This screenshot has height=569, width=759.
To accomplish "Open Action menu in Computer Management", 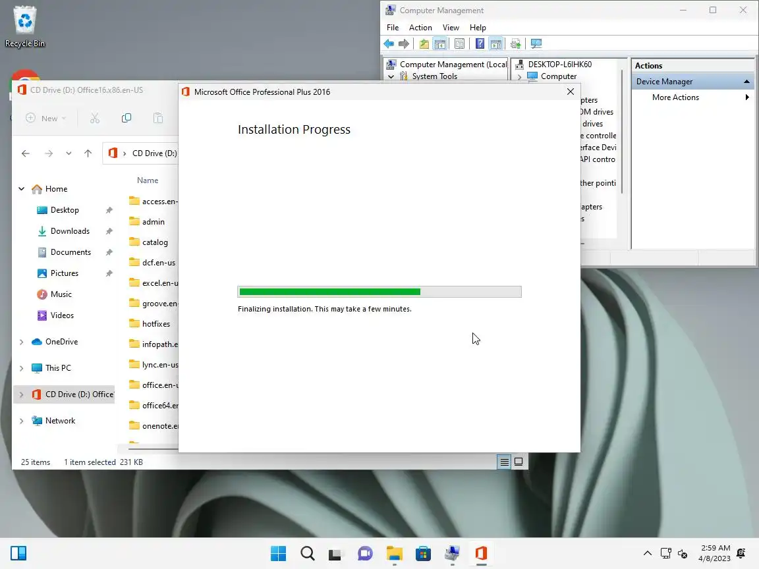I will coord(420,28).
